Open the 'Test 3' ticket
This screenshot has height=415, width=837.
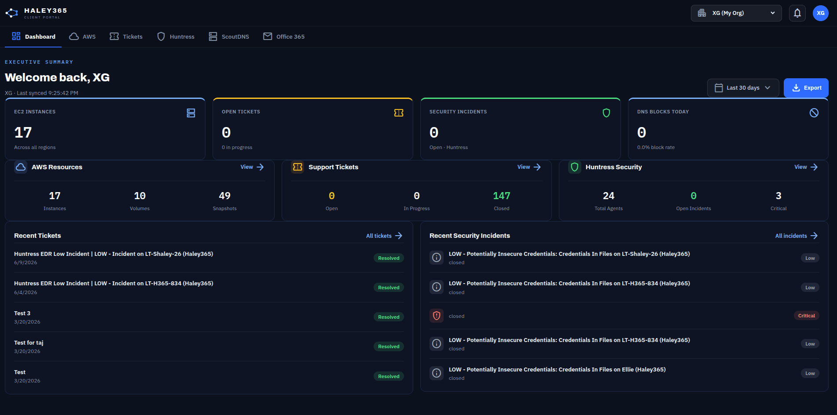[x=209, y=317]
